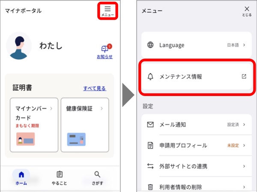Viewport: 257px width, 192px height.
Task: Open メール通知 settings row
Action: (197, 125)
